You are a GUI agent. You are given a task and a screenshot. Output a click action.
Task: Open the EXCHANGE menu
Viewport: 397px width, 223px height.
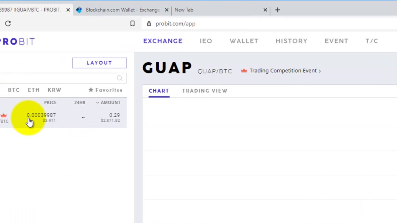coord(163,41)
